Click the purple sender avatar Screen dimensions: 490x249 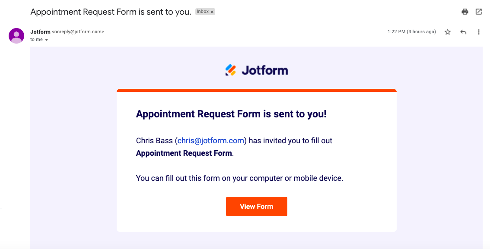point(16,36)
